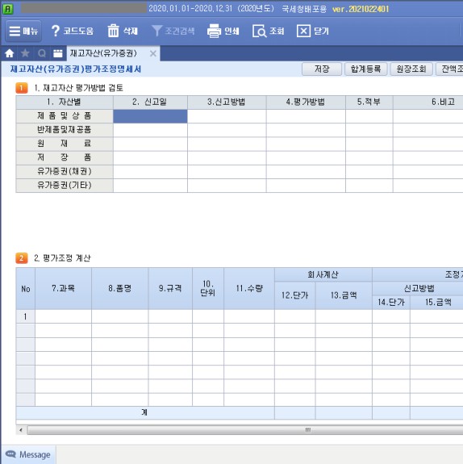Screen dimensions: 463x464
Task: Go to the home tab icon
Action: point(10,53)
